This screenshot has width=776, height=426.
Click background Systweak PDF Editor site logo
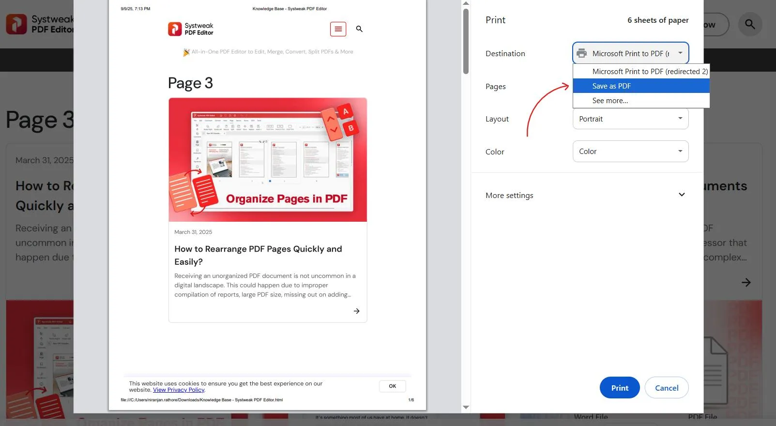click(x=40, y=24)
